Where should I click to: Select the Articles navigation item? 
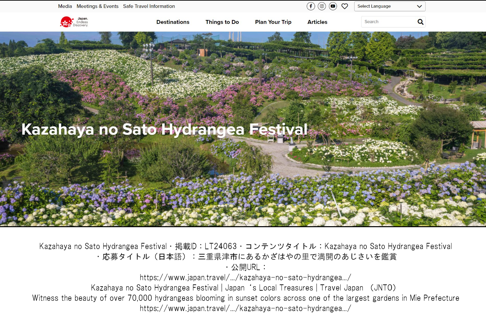click(x=317, y=22)
